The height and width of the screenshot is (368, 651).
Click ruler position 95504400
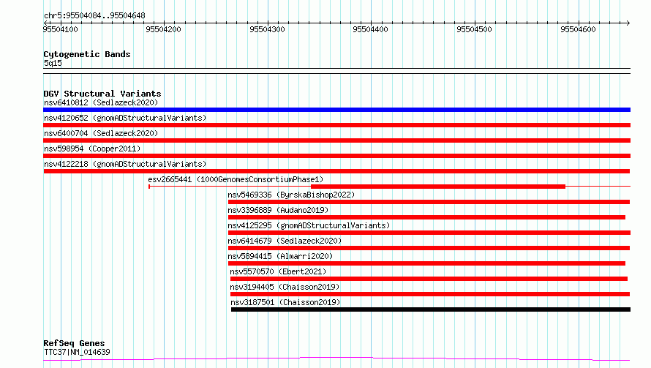point(370,29)
